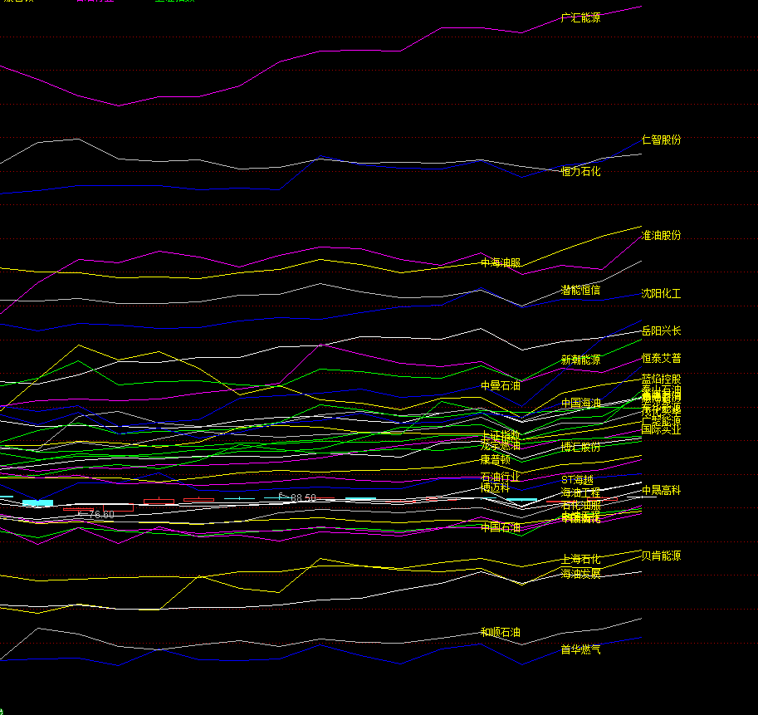Choose the 中国石油 stock label
Image resolution: width=758 pixels, height=715 pixels.
tap(501, 527)
